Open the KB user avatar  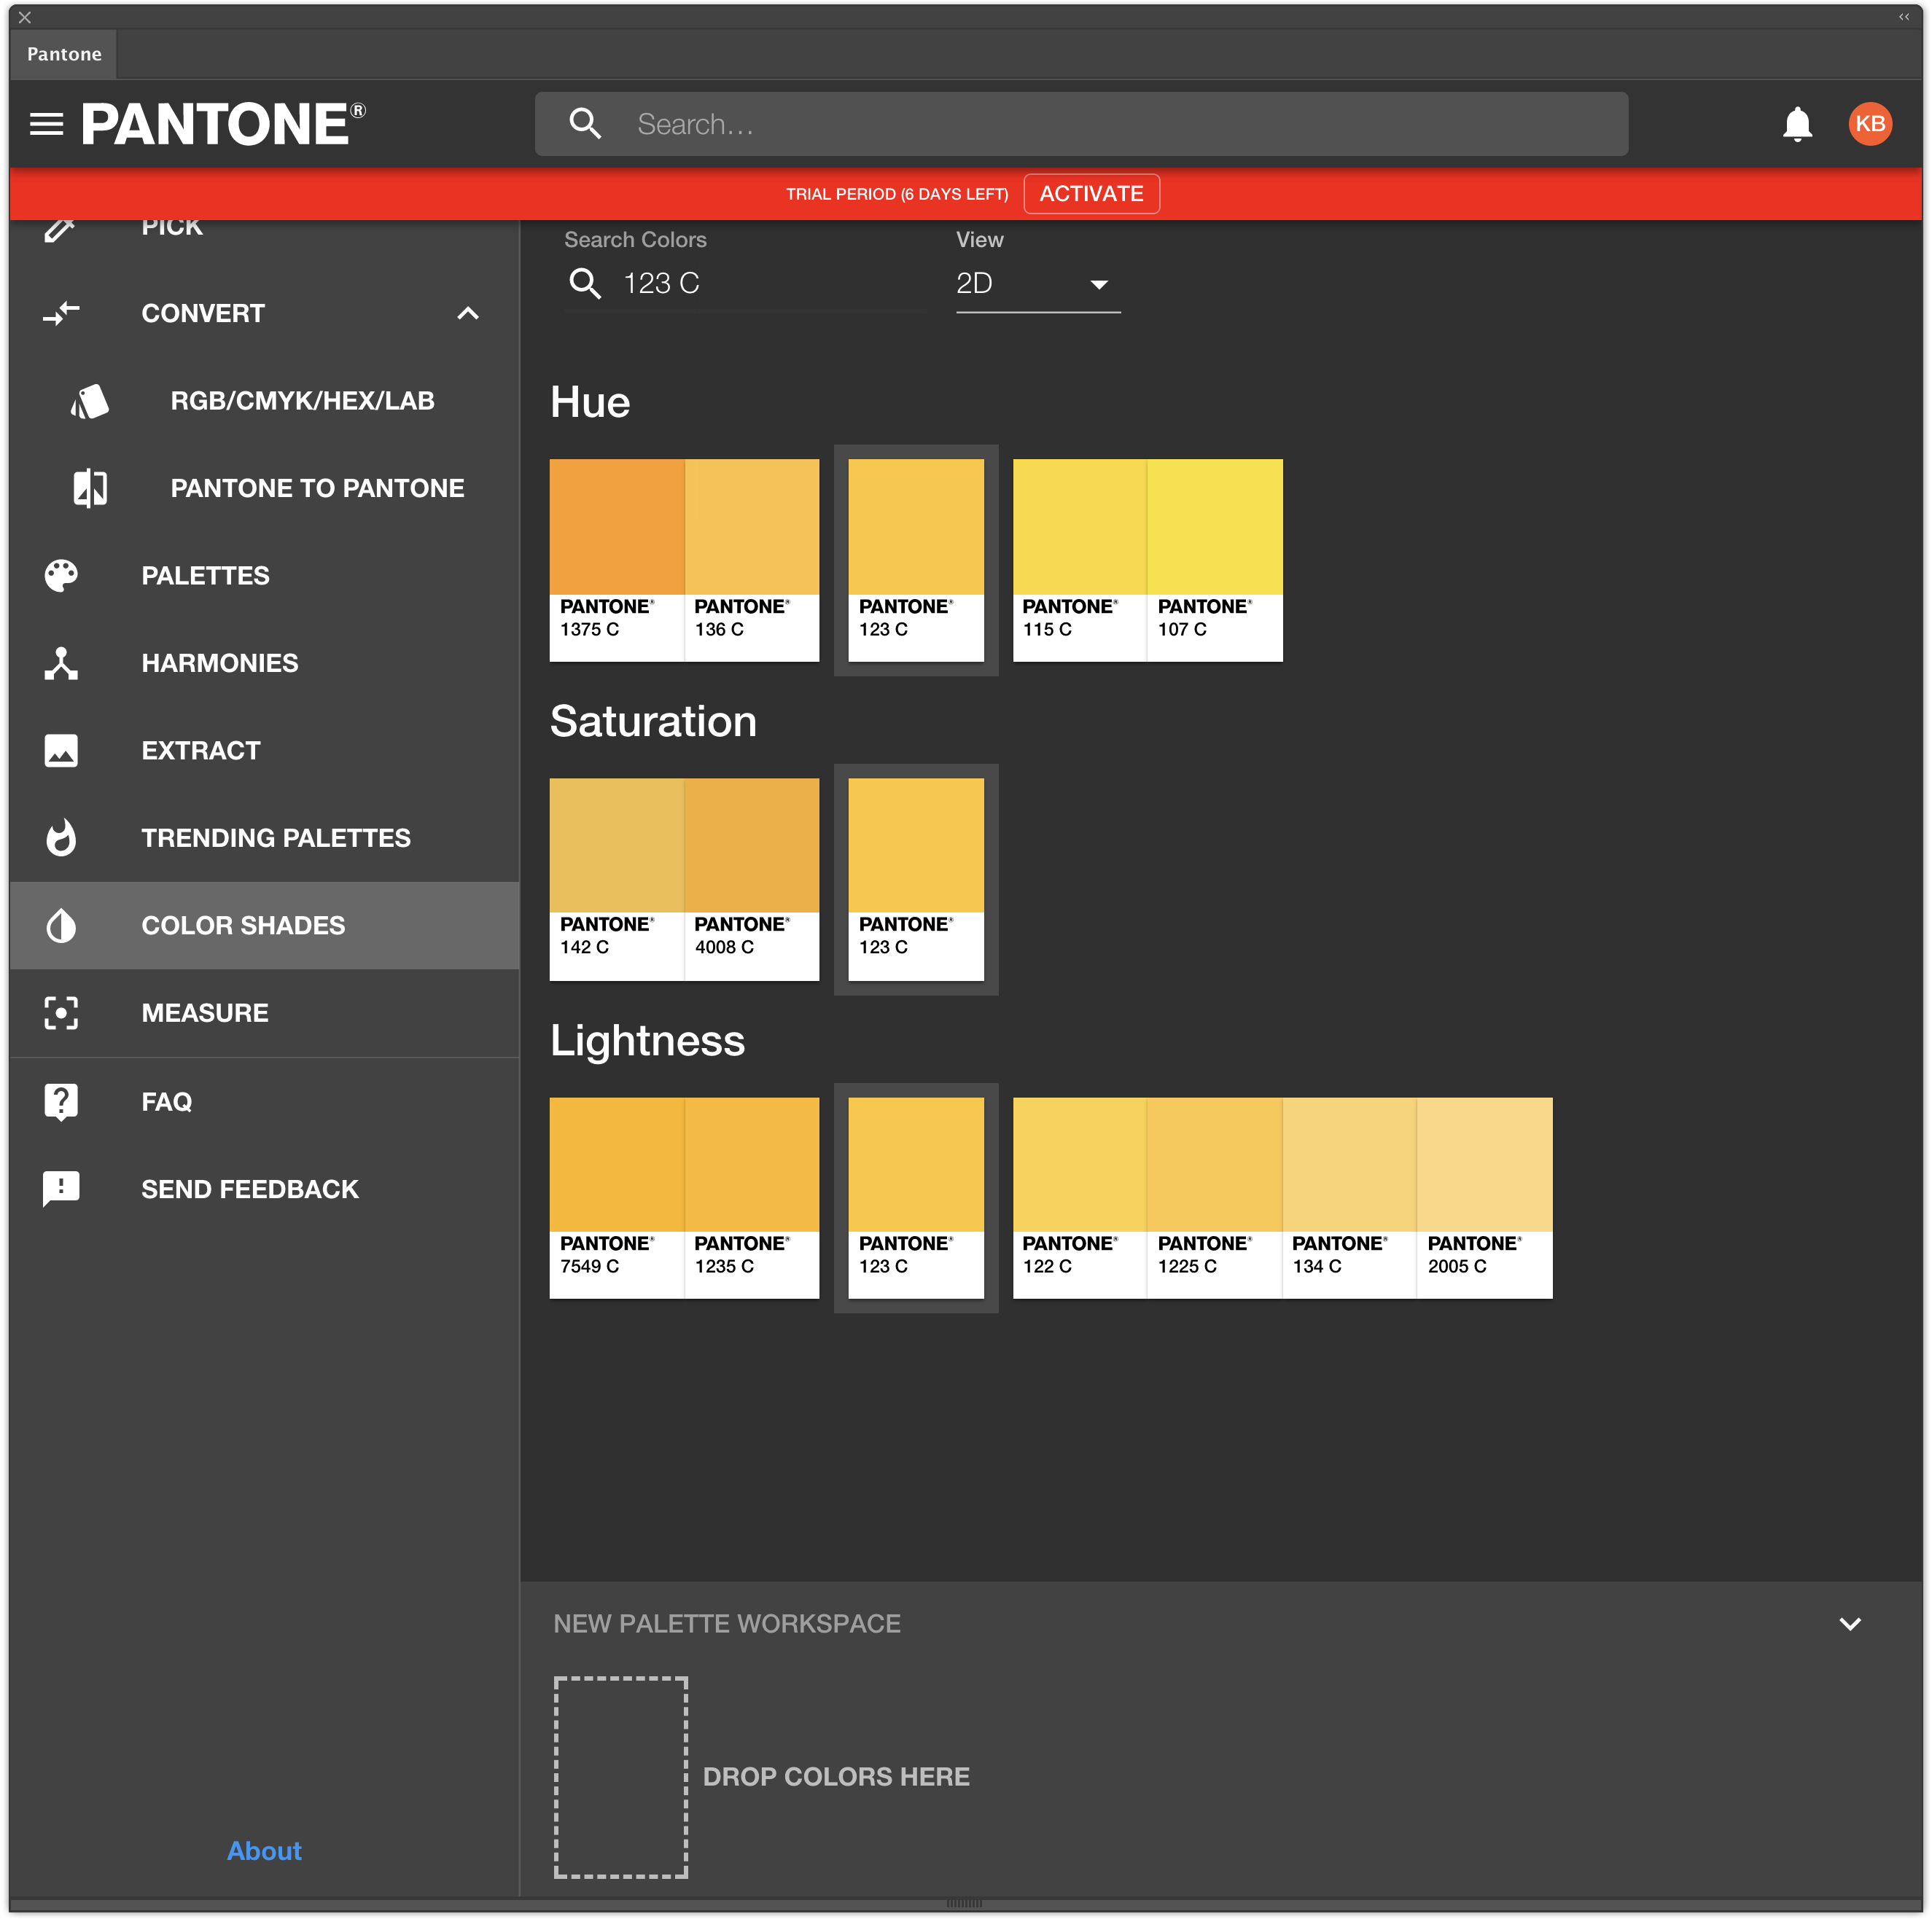[1869, 124]
